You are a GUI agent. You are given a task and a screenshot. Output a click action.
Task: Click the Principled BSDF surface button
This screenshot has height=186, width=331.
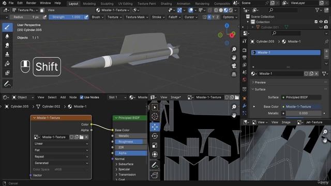pos(301,97)
